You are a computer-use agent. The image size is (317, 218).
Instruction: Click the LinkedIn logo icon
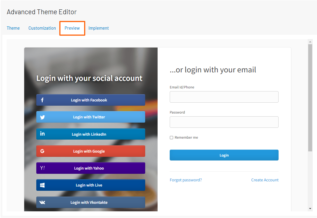pyautogui.click(x=42, y=134)
